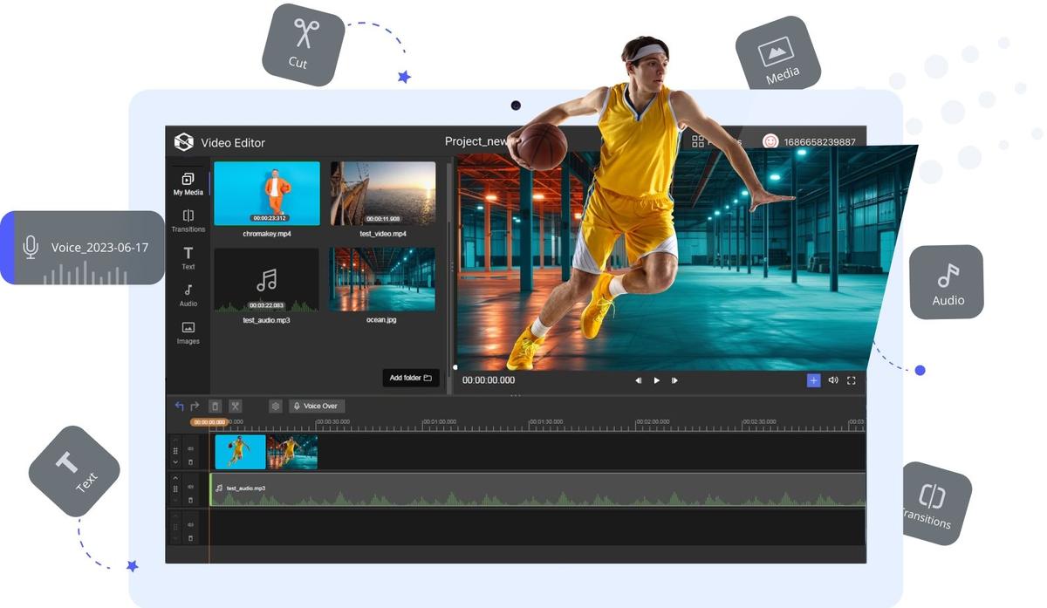Mute the video track's speaker toggle
Viewport: 1047px width, 608px height.
(x=189, y=447)
